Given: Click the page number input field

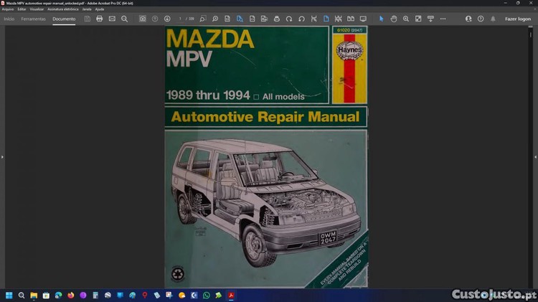Looking at the screenshot, I should point(181,19).
